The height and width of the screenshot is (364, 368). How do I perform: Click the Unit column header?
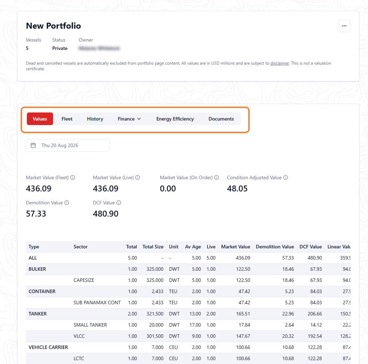[174, 247]
